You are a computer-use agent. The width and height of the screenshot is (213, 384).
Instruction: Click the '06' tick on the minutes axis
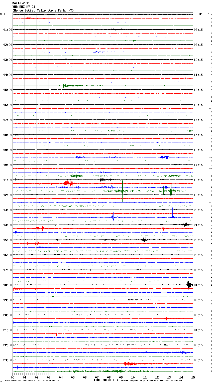[85, 377]
